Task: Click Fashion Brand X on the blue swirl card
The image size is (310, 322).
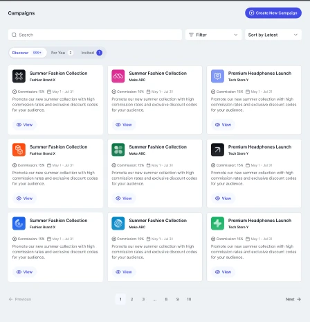Action: coord(42,227)
